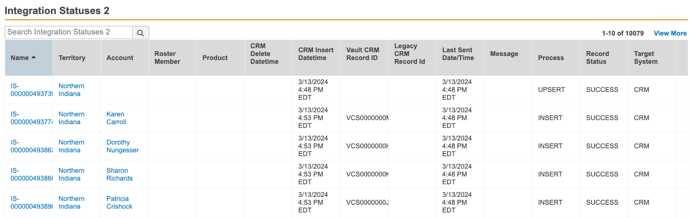Click the Process column header
The image size is (690, 218).
551,58
